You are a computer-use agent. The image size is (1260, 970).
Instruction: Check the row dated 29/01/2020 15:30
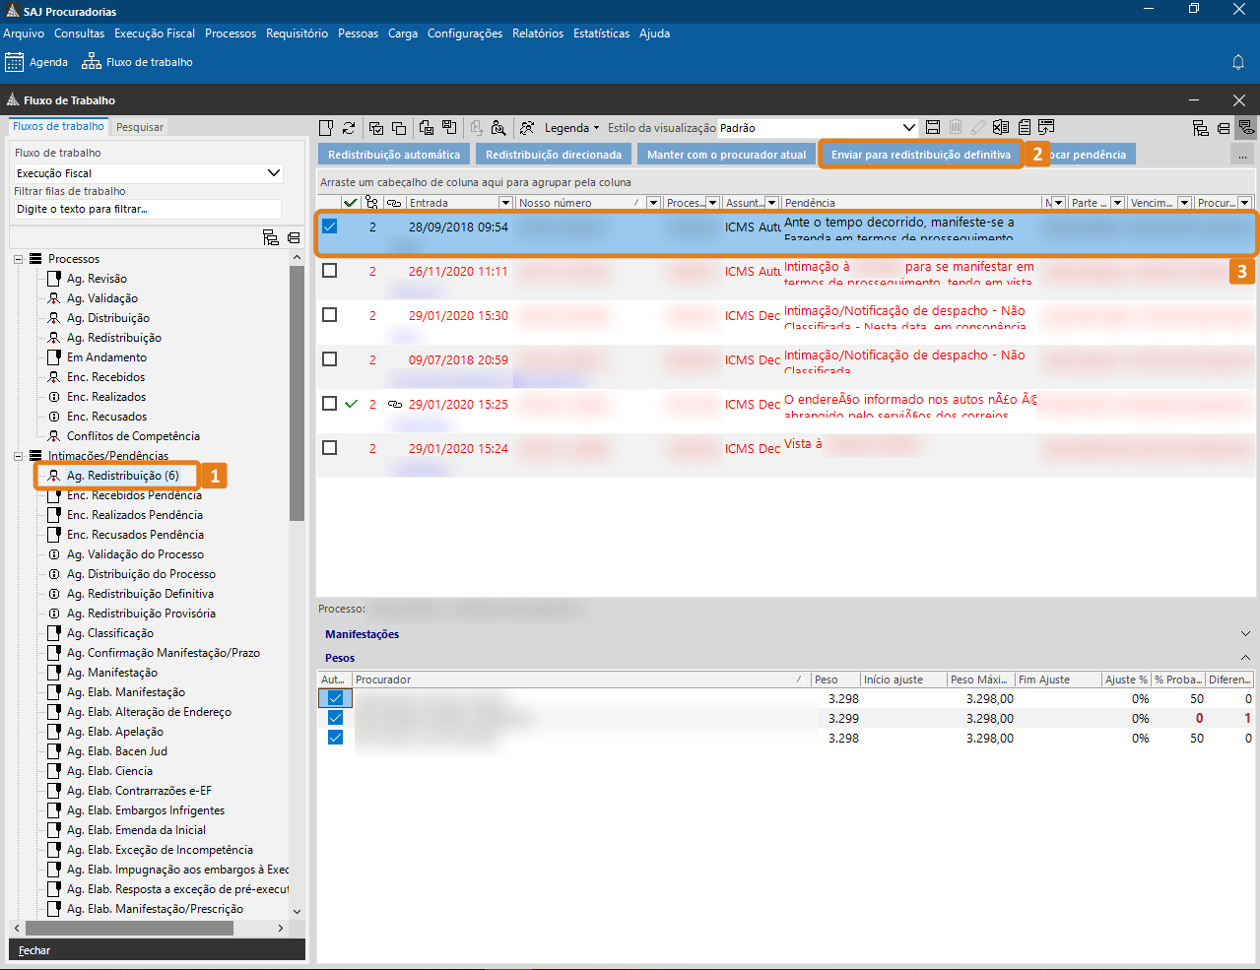click(x=330, y=315)
